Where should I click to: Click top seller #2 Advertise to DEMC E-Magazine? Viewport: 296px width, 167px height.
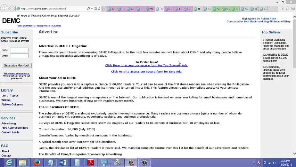click(x=276, y=58)
